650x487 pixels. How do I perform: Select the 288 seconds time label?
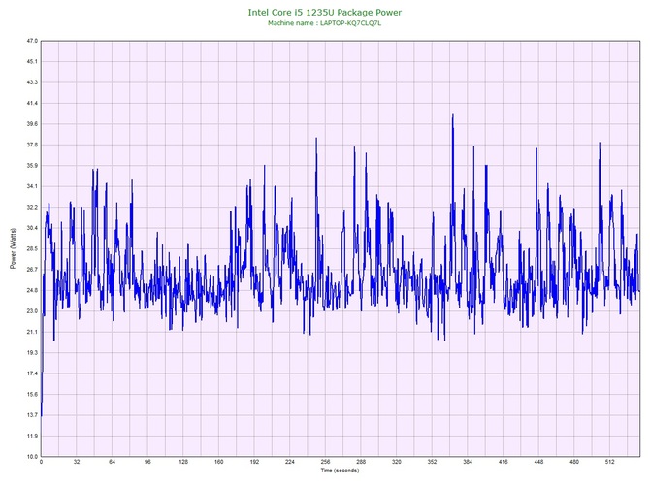[361, 462]
